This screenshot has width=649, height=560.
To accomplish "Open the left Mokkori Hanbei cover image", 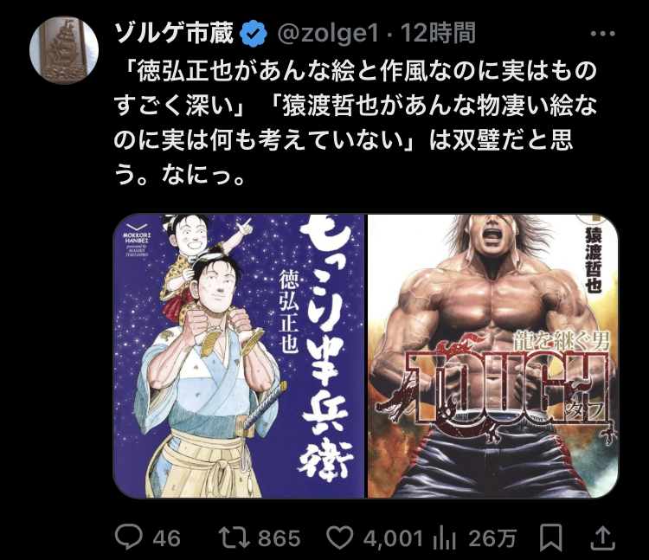I will [239, 356].
